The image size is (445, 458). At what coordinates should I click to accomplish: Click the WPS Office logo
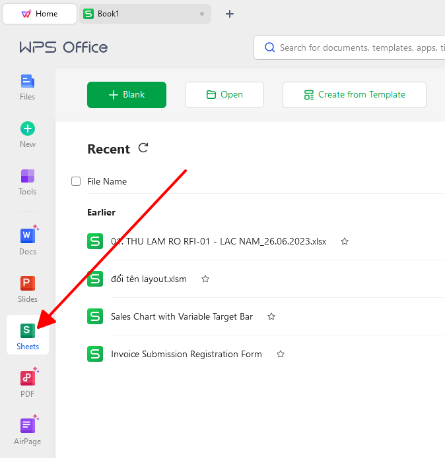point(63,47)
